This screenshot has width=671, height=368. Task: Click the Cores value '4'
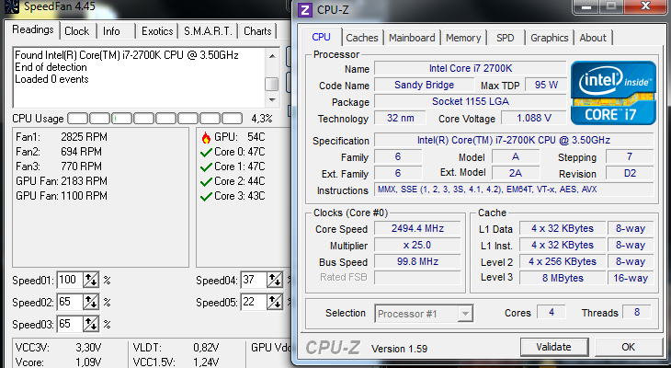(x=552, y=312)
